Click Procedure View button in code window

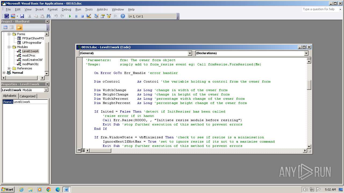point(79,151)
